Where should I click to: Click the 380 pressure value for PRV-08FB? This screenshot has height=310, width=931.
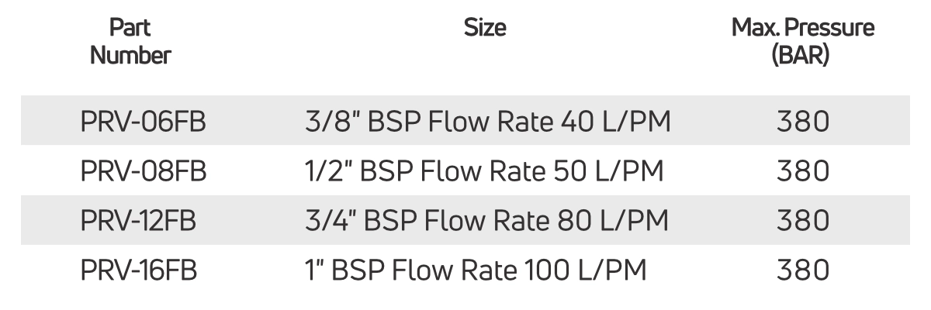[x=803, y=171]
